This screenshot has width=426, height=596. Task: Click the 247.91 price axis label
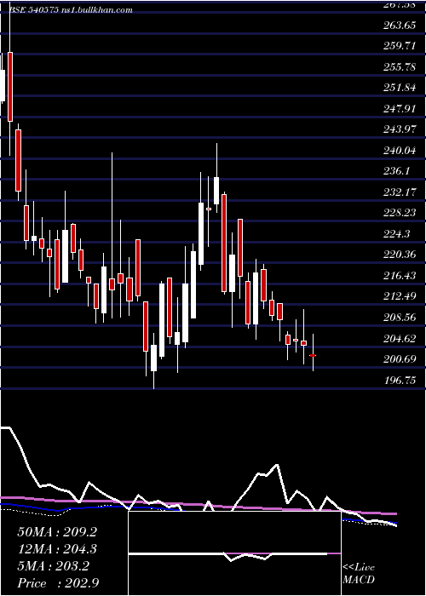400,109
